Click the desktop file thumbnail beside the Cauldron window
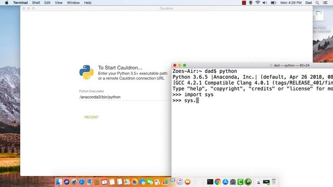 [x=318, y=16]
